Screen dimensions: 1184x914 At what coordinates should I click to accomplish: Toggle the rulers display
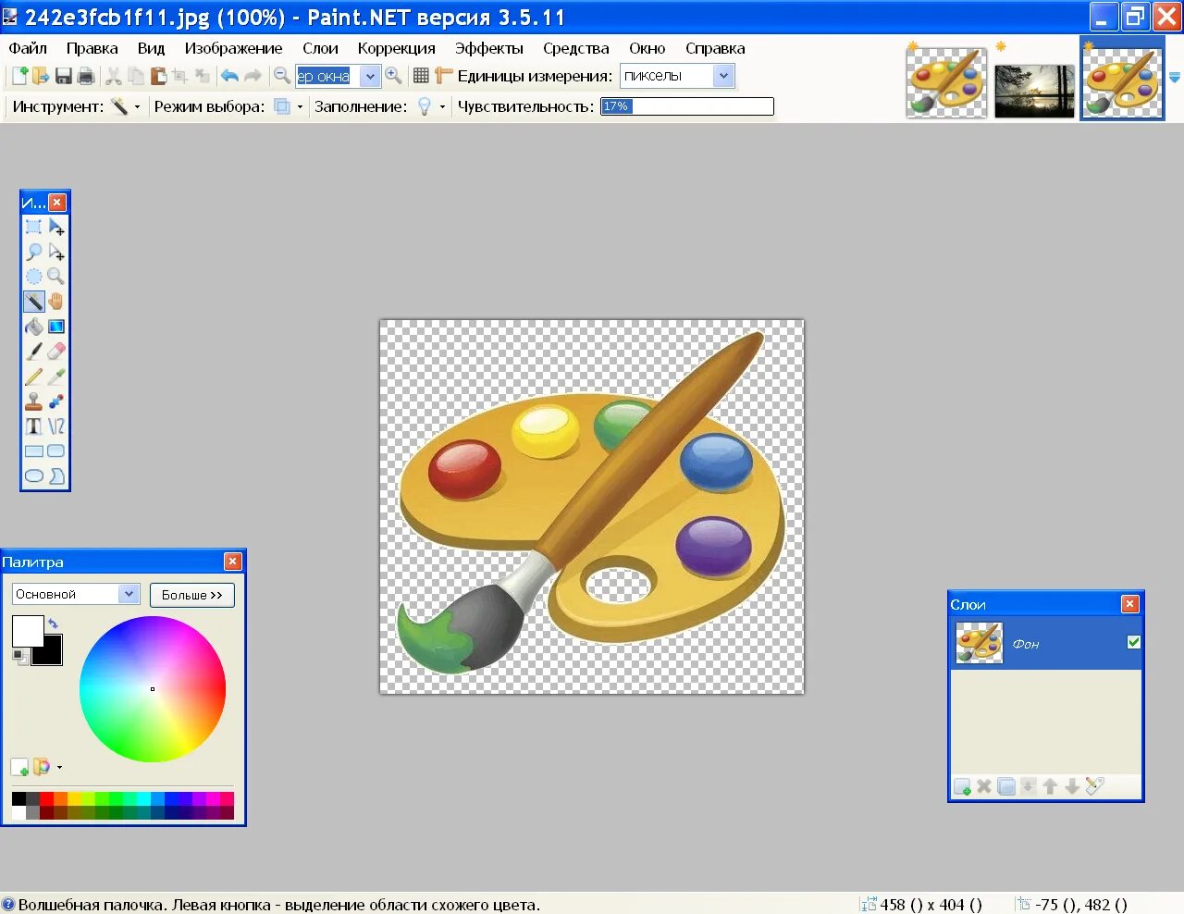click(443, 76)
